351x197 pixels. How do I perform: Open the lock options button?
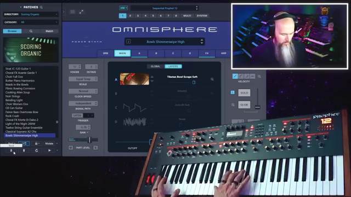click(36, 143)
